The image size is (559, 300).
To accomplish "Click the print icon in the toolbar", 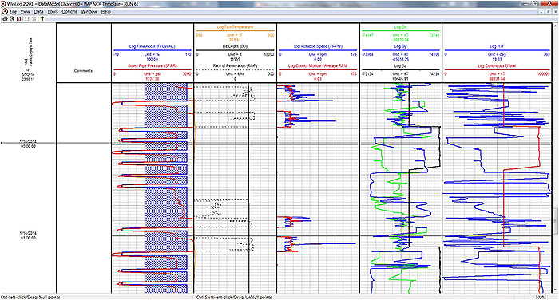I will pos(5,18).
